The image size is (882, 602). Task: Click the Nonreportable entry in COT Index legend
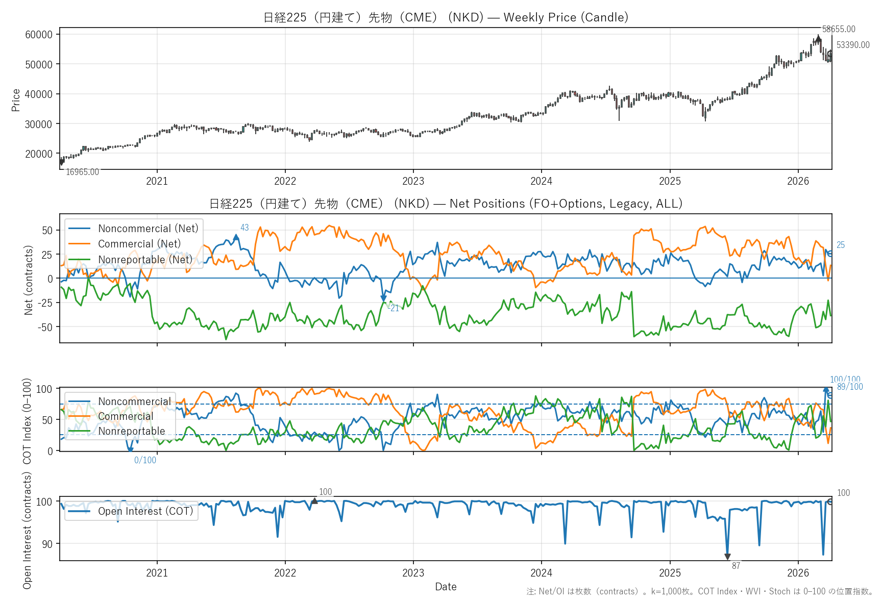pyautogui.click(x=131, y=431)
